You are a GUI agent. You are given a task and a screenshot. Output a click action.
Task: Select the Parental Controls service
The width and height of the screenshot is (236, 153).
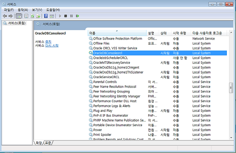point(157,82)
